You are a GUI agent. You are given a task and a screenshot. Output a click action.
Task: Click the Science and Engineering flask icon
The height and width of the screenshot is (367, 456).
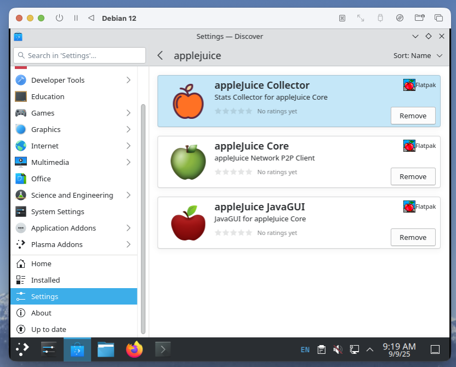click(x=21, y=195)
